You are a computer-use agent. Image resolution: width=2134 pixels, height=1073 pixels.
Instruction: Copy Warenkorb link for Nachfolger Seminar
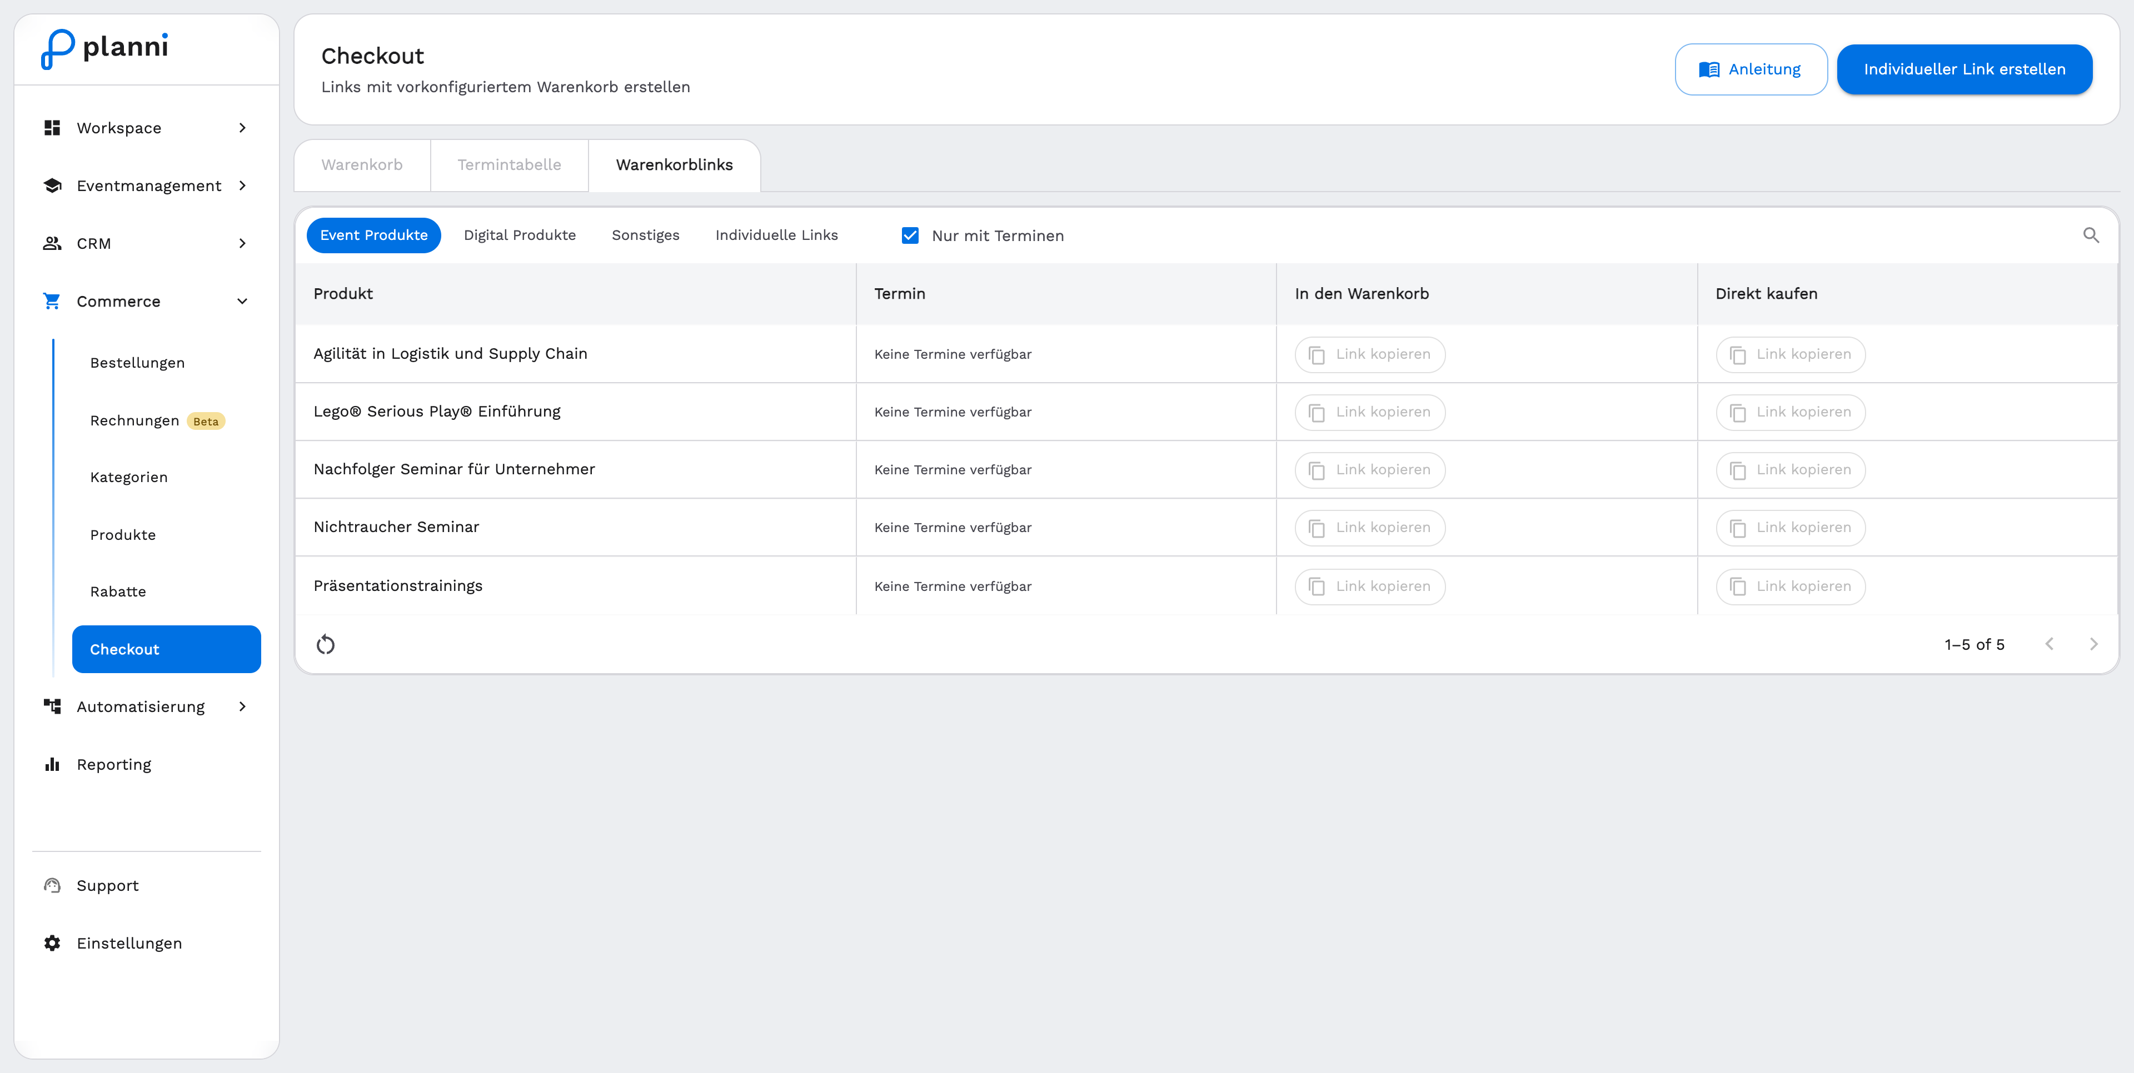pyautogui.click(x=1370, y=470)
